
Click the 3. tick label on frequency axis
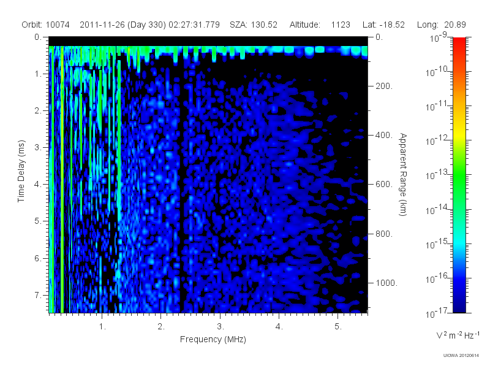click(x=221, y=327)
